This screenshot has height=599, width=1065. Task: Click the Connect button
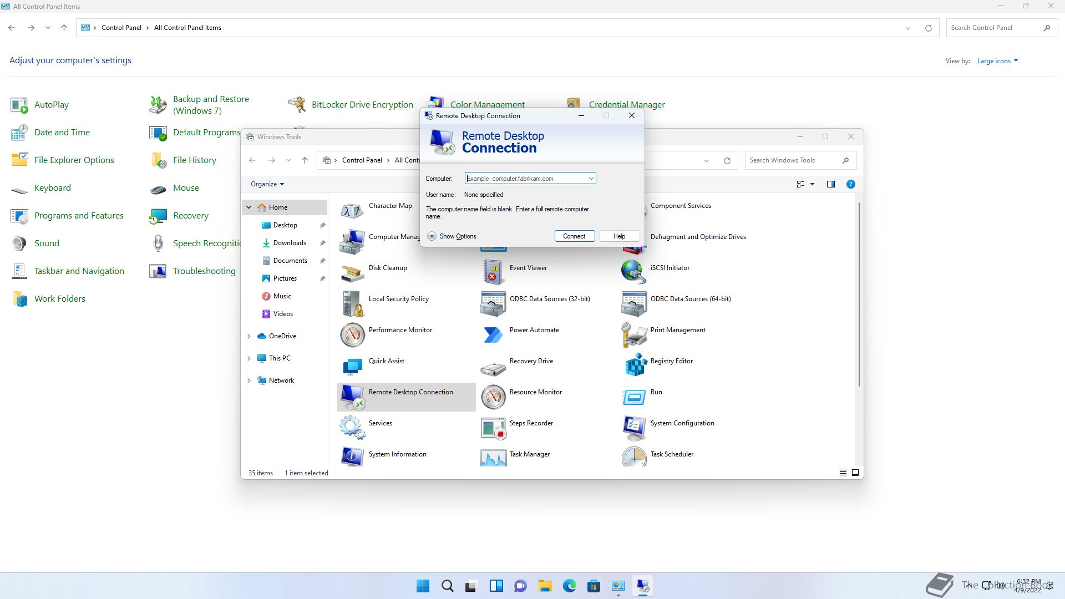click(x=574, y=236)
